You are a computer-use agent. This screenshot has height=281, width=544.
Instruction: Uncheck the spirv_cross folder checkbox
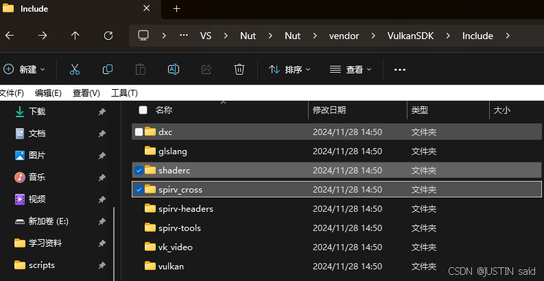click(x=139, y=190)
